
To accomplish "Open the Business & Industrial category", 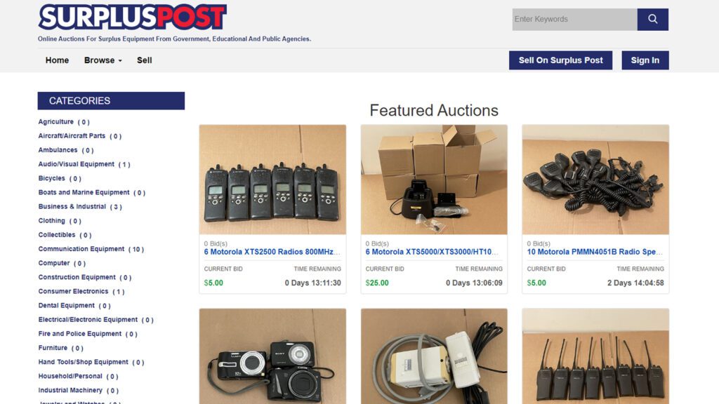I will click(x=72, y=207).
